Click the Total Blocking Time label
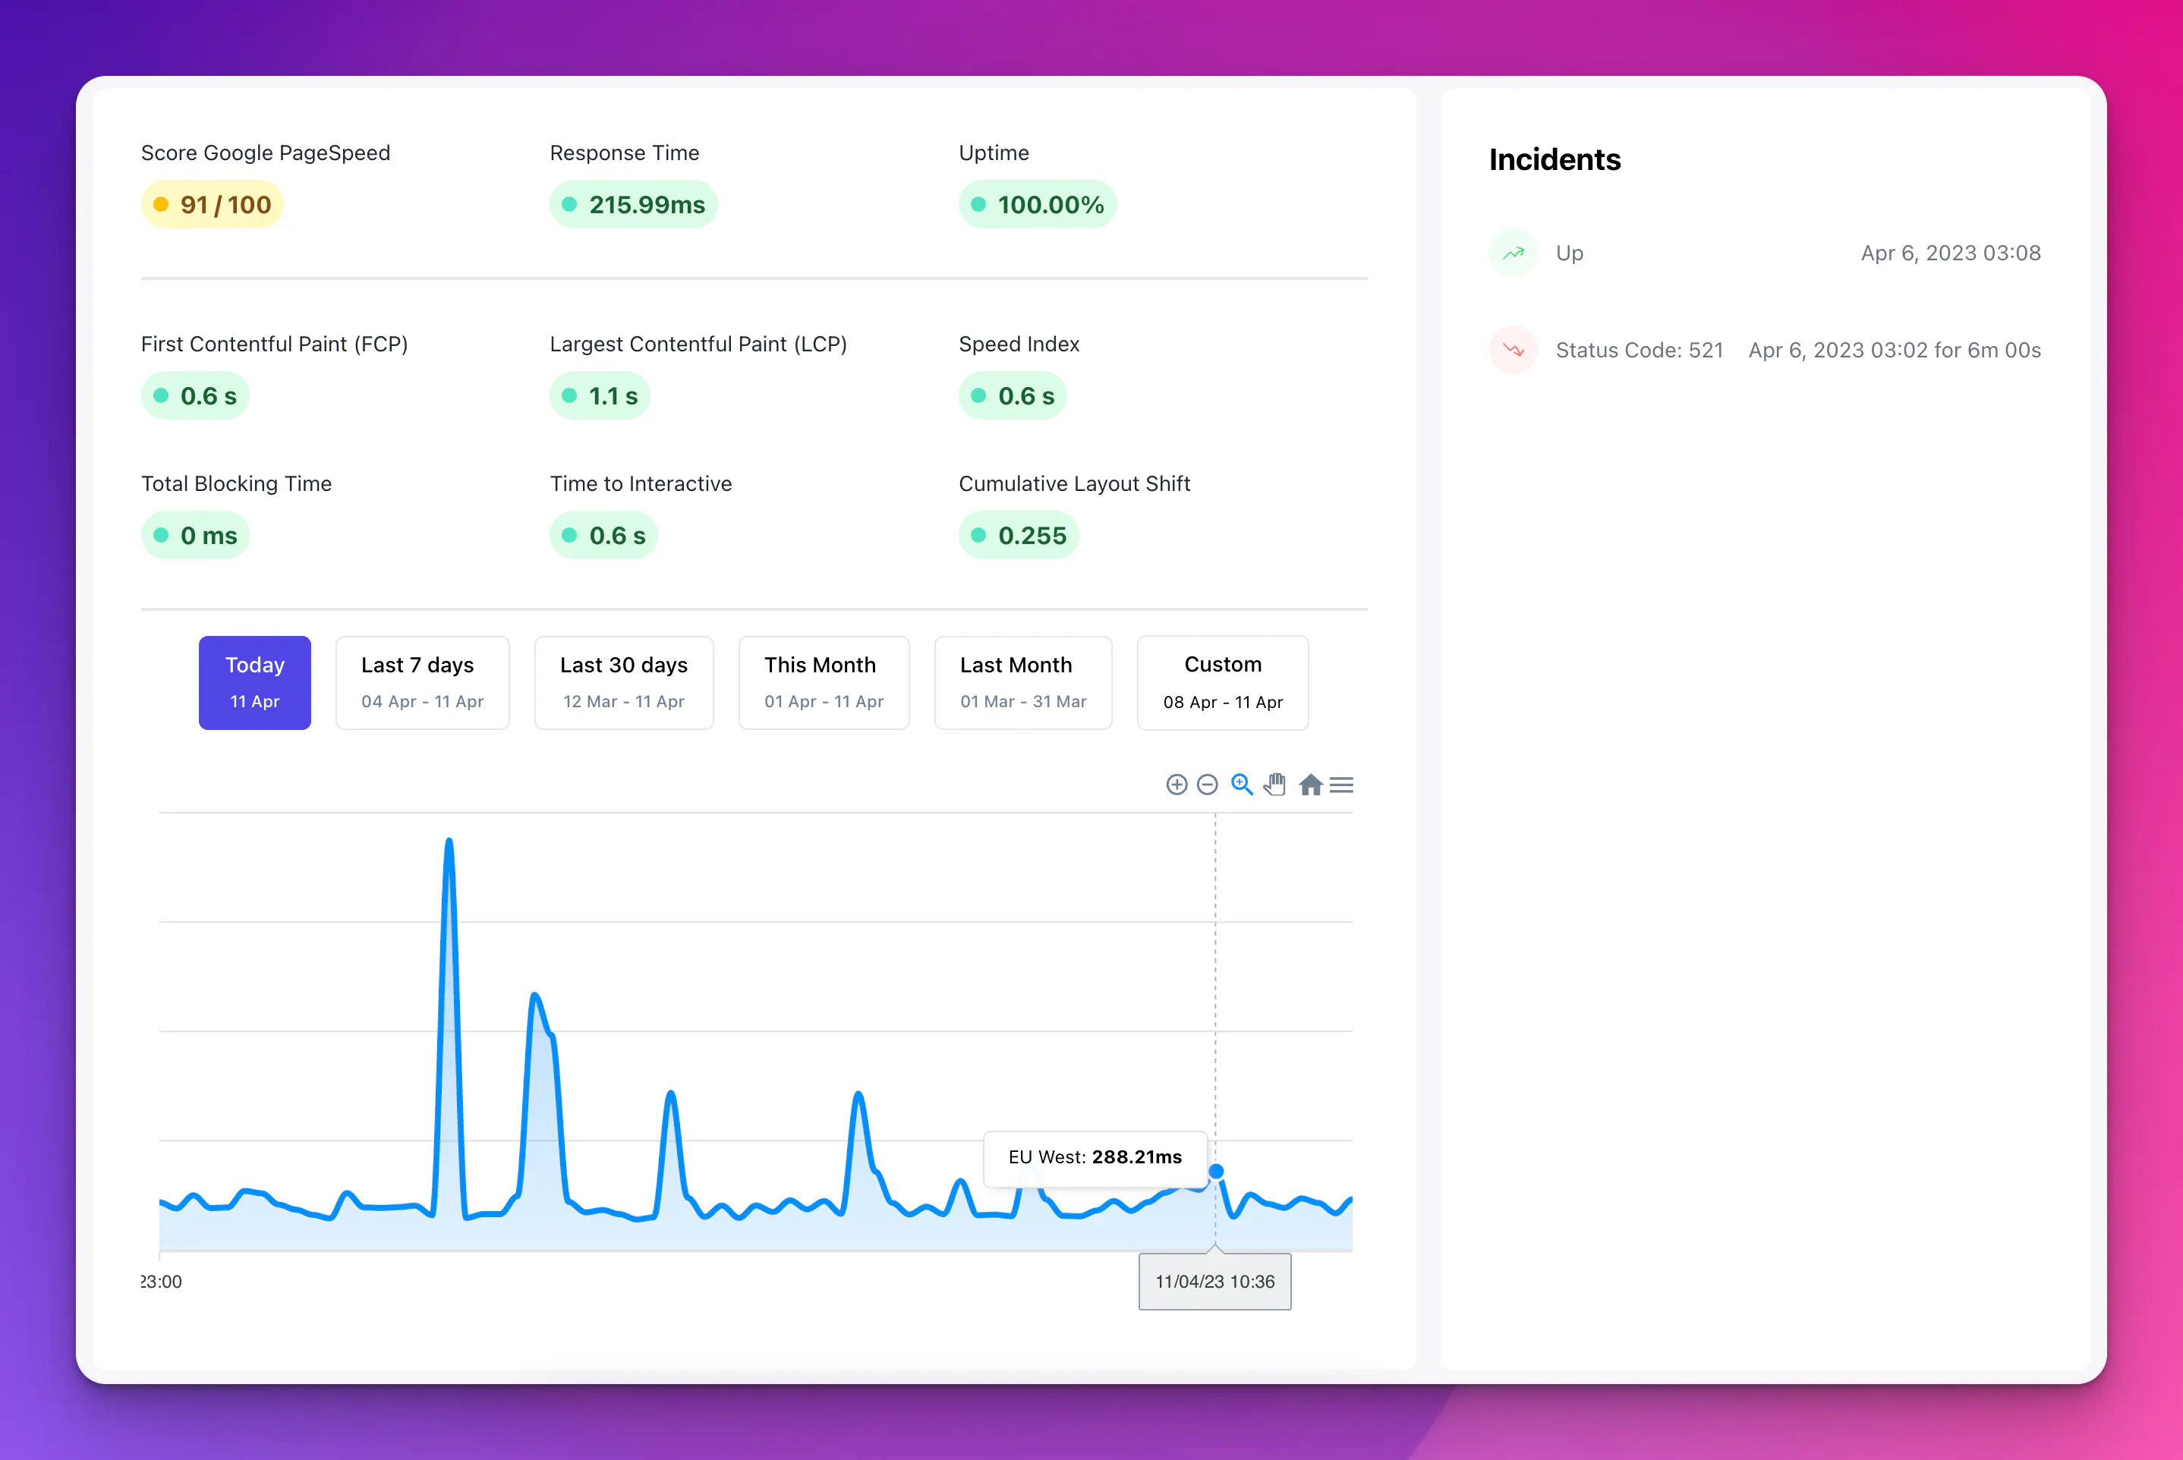 [x=235, y=483]
